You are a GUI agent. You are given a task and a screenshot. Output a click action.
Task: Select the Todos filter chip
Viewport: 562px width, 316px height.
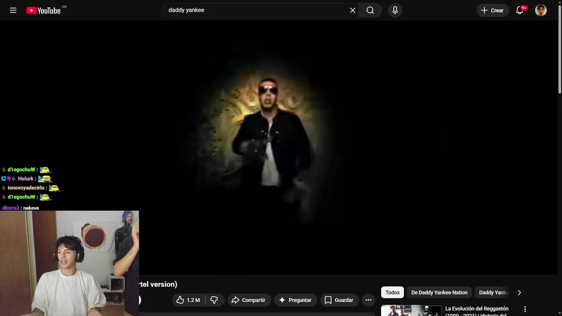tap(393, 292)
